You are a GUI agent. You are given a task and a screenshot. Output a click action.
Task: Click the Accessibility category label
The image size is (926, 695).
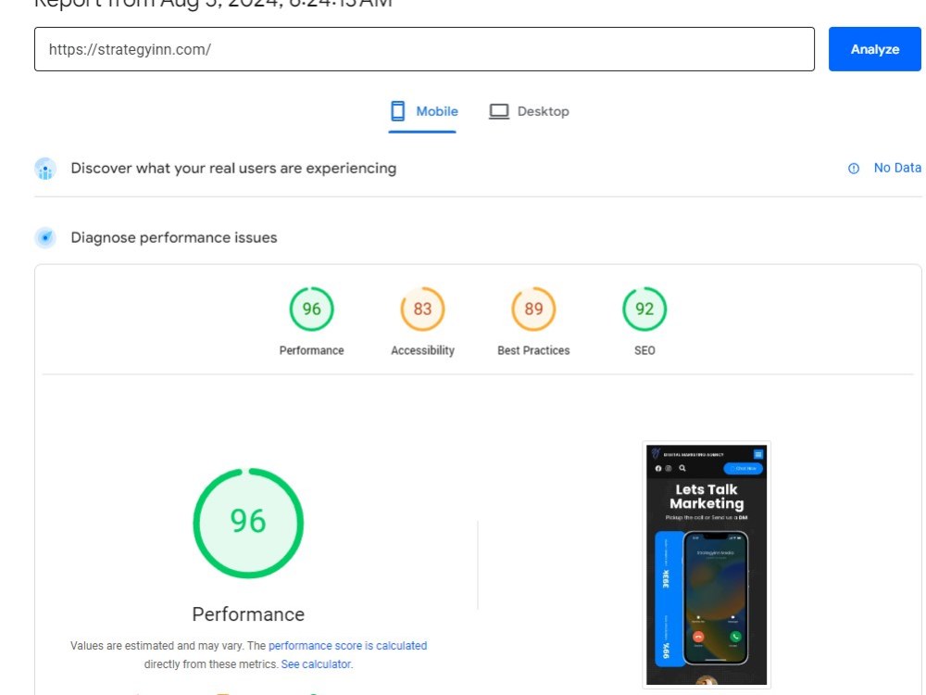coord(422,350)
